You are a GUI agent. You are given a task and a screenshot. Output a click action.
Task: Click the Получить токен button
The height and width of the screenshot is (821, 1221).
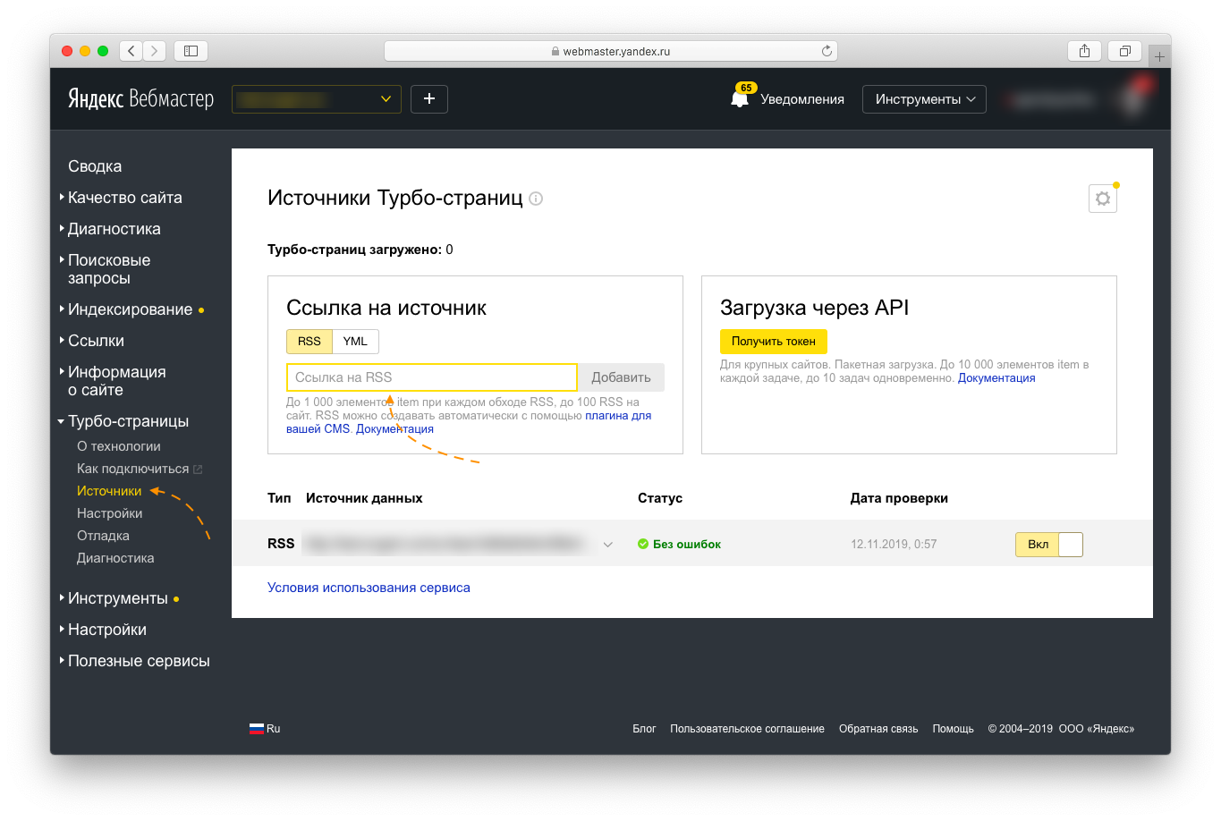(x=773, y=342)
